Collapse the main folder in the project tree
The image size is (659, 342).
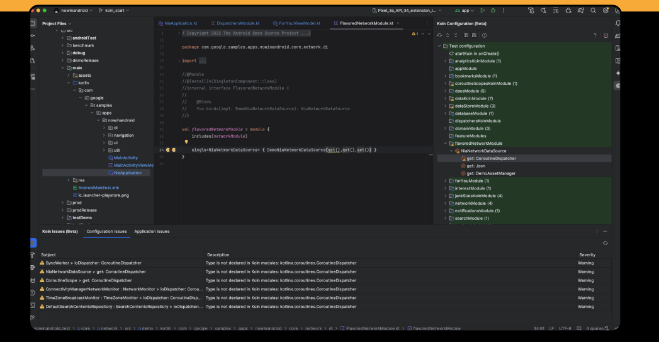tap(62, 68)
